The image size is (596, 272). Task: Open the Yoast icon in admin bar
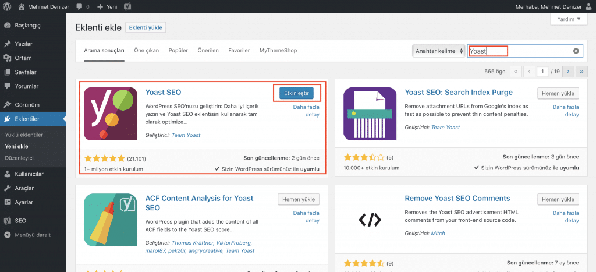(129, 6)
